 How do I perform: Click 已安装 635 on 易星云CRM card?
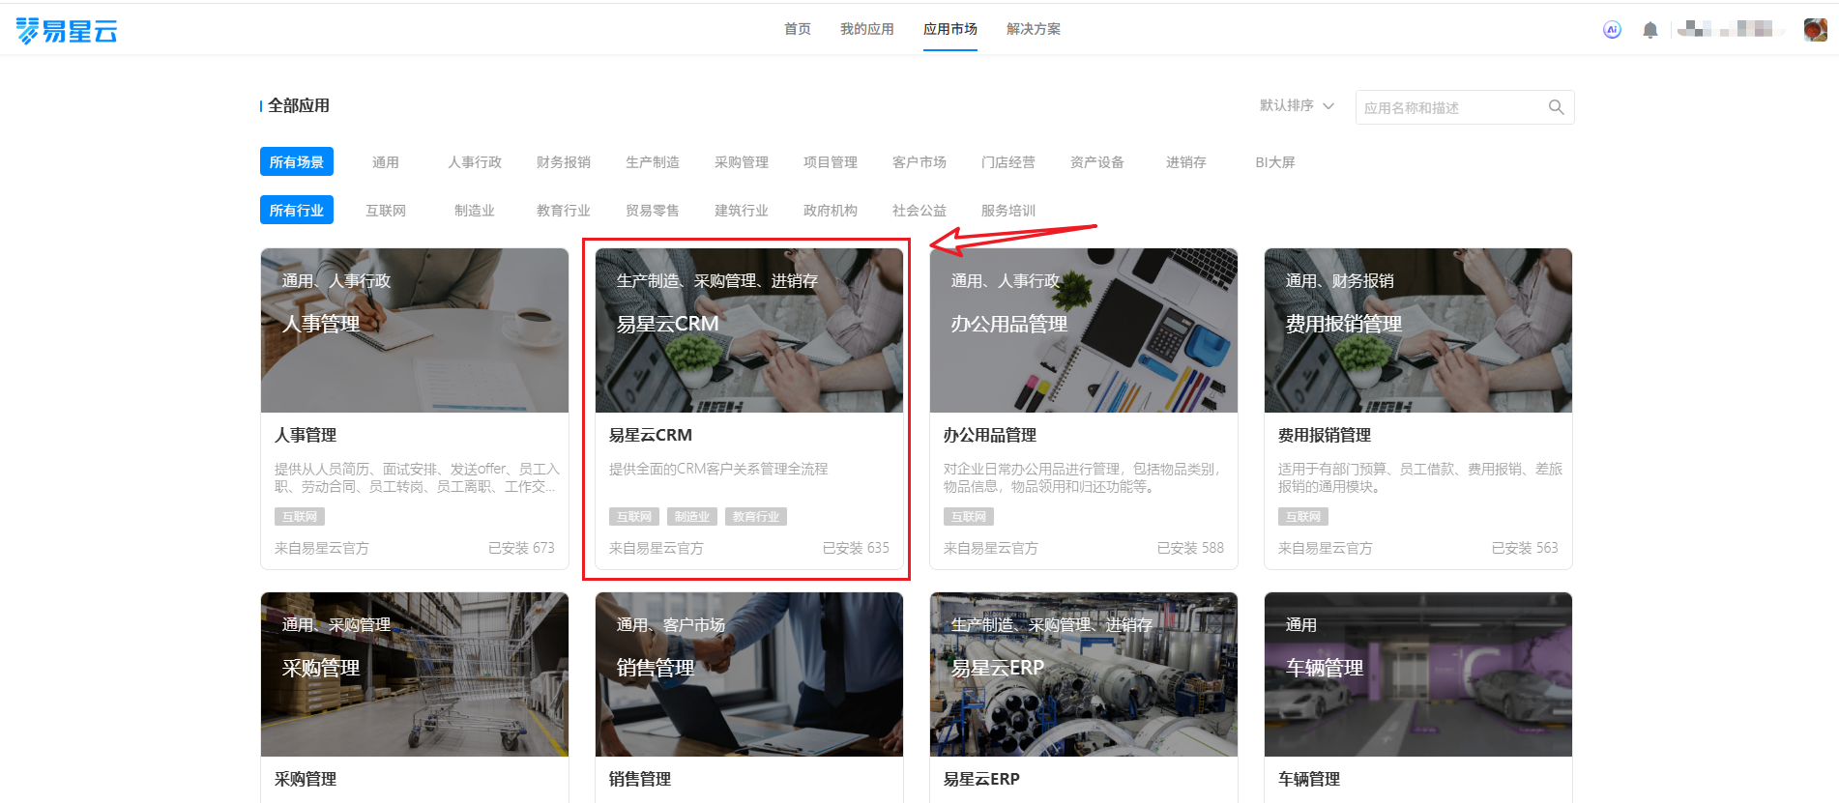tap(856, 548)
